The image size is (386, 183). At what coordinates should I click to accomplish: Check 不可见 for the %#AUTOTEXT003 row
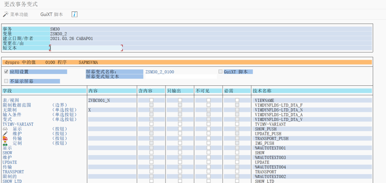208,157
